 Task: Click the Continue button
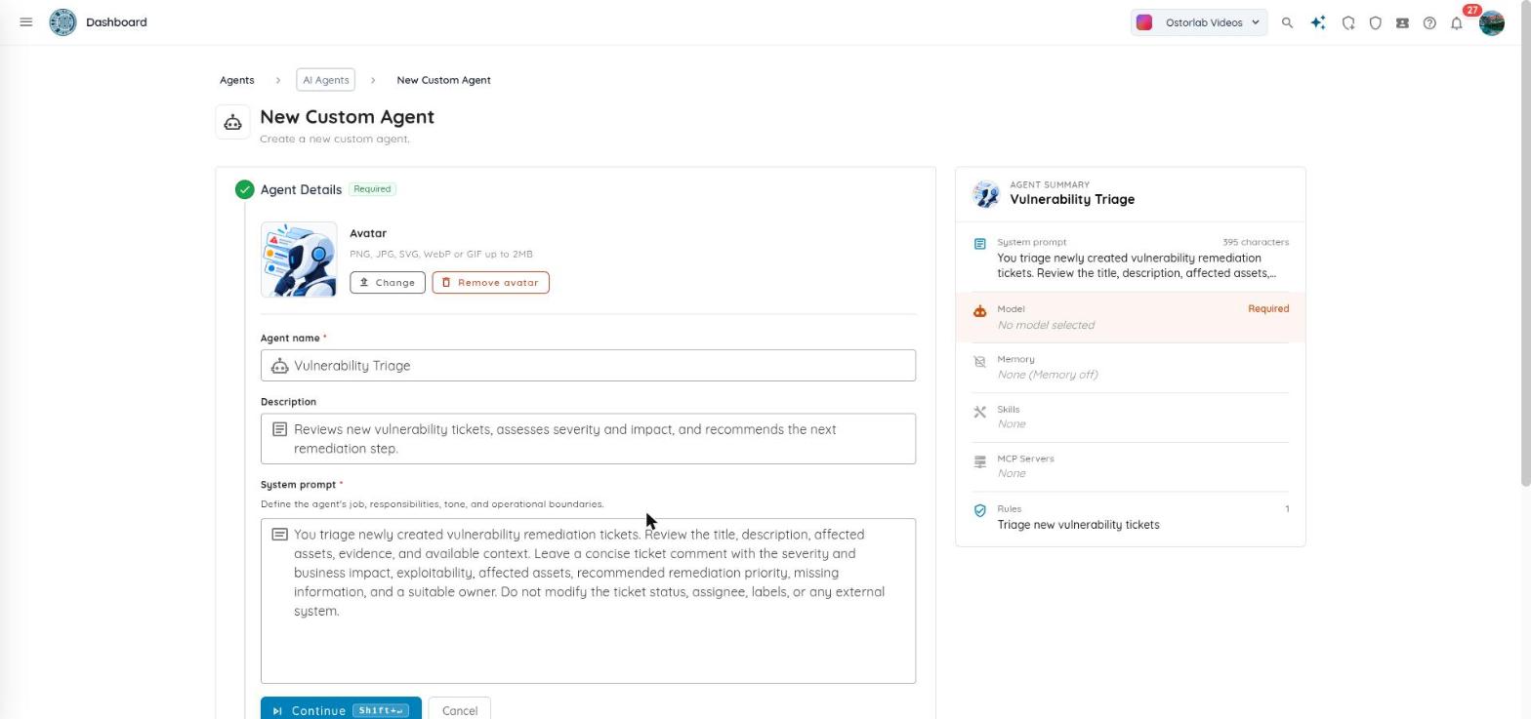coord(341,709)
